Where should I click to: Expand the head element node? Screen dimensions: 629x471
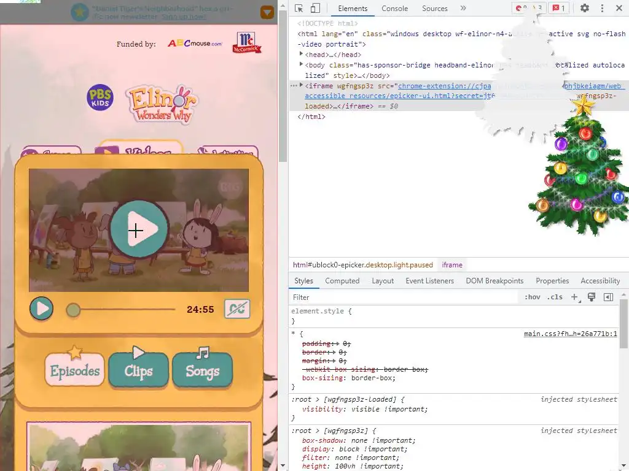(x=301, y=54)
